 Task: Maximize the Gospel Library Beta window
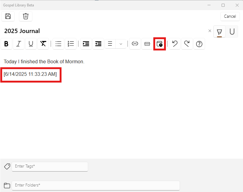point(223,5)
